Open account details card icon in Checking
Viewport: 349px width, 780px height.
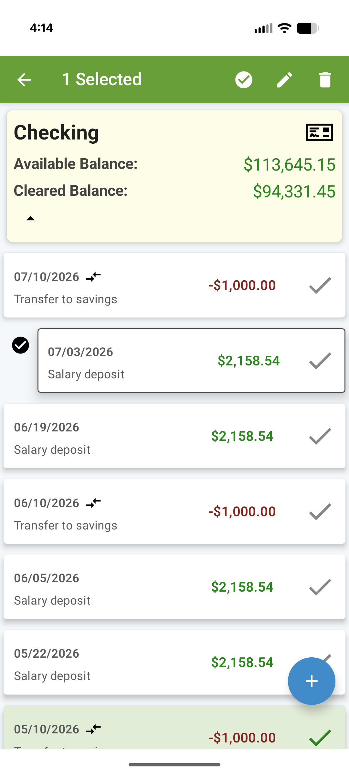tap(319, 132)
